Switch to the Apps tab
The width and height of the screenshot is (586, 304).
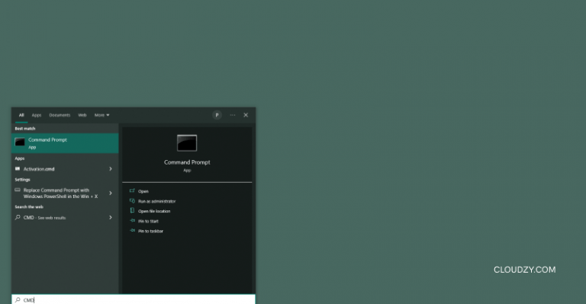coord(37,115)
